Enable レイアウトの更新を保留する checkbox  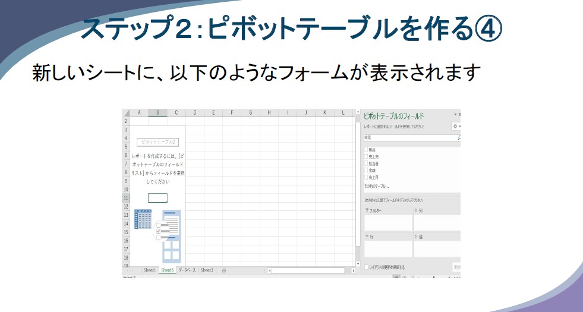[x=367, y=267]
